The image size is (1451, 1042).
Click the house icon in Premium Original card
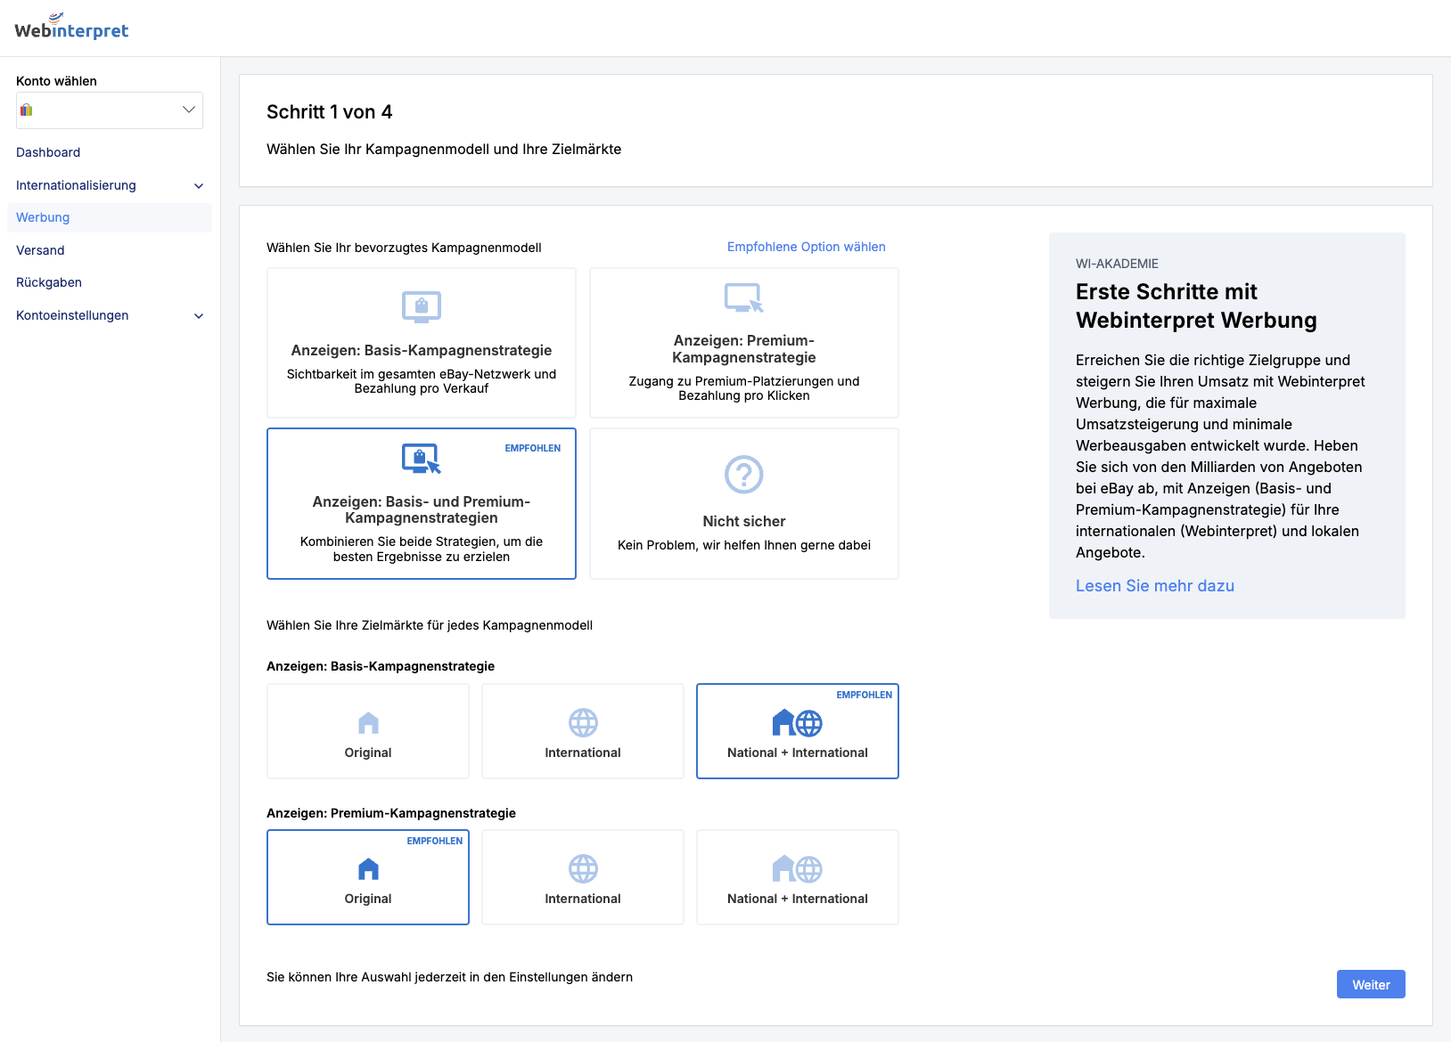point(368,868)
